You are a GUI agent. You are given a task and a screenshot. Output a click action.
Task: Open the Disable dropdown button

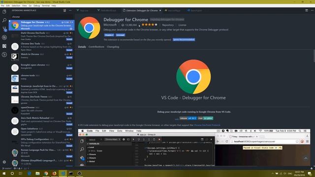tap(109, 35)
